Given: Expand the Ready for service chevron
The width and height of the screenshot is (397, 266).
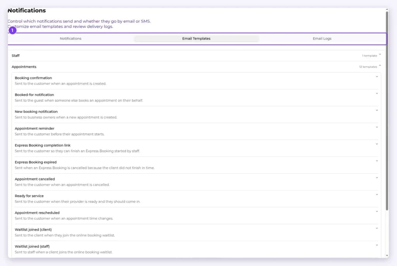Looking at the screenshot, I should [377, 194].
